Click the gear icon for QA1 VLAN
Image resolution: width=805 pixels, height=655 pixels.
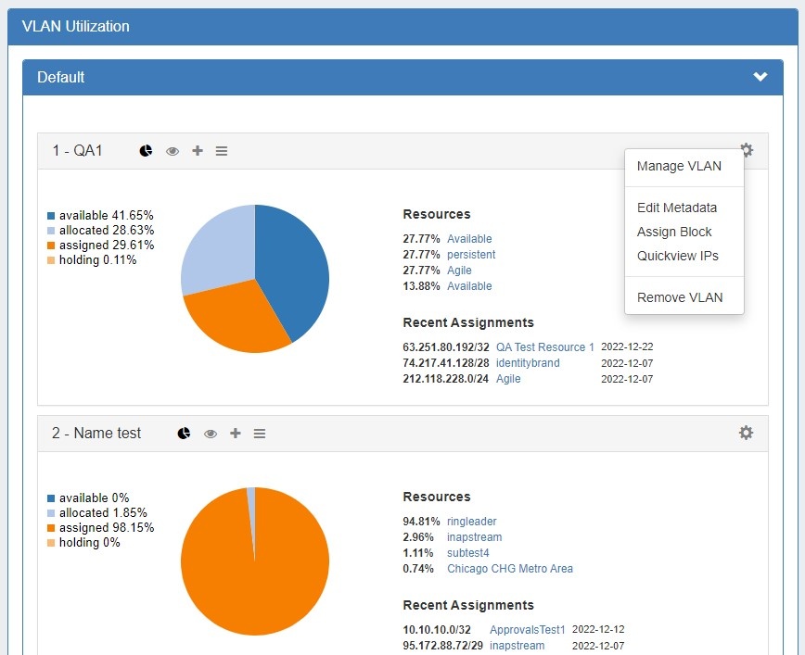coord(747,150)
